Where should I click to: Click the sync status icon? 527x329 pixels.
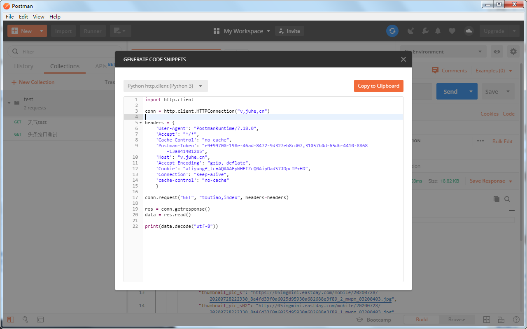click(x=392, y=31)
